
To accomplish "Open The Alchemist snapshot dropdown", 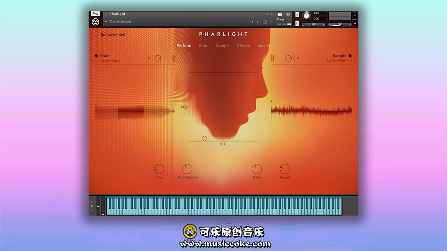I will [106, 22].
